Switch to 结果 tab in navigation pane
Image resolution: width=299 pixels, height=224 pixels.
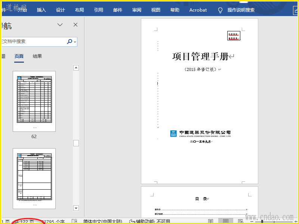pyautogui.click(x=37, y=56)
